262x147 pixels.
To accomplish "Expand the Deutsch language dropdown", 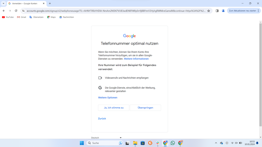I will click(x=106, y=138).
